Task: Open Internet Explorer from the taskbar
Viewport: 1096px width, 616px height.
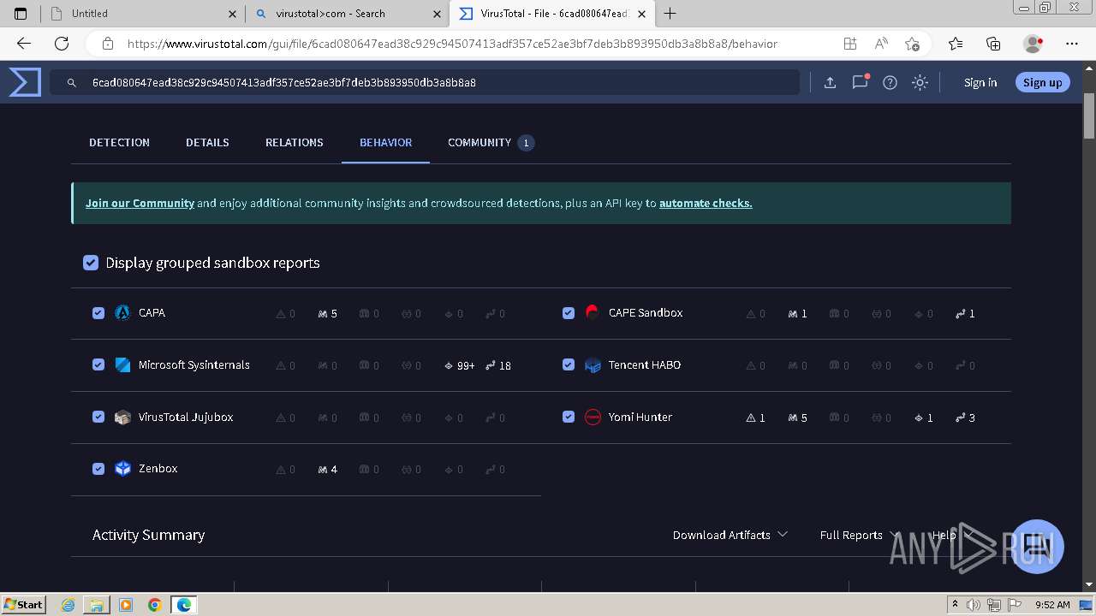Action: tap(68, 605)
